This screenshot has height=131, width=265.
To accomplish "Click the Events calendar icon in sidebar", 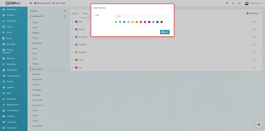I will click(4, 27).
